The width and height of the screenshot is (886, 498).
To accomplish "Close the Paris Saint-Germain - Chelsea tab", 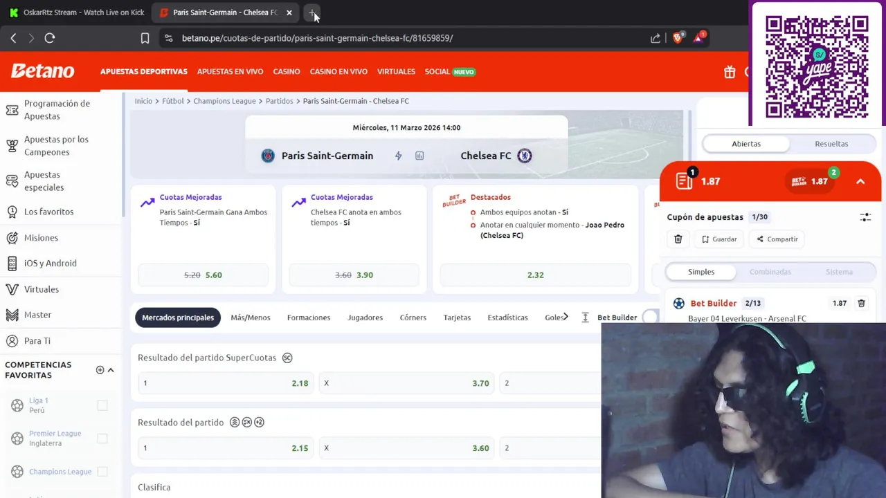I will (x=289, y=12).
